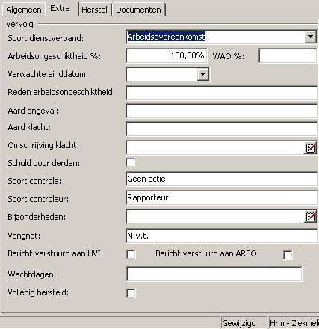Select the Vangnet field with N.v.t.
Image resolution: width=319 pixels, height=329 pixels.
(x=221, y=236)
